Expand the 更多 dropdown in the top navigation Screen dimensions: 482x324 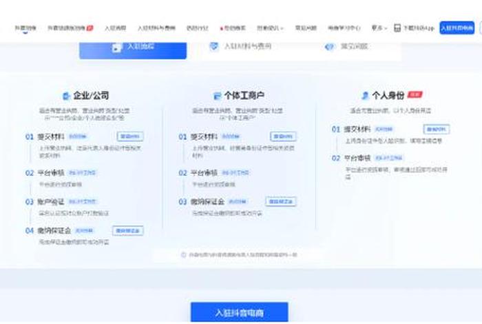(379, 28)
